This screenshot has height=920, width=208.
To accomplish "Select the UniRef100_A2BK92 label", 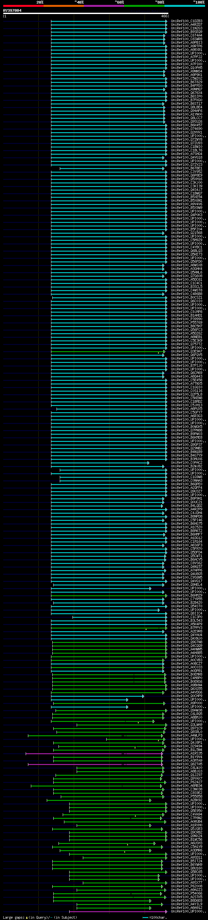I will click(x=187, y=800).
